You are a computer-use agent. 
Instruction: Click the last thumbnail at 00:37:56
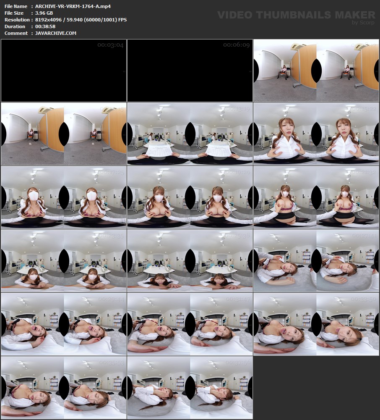click(x=190, y=388)
